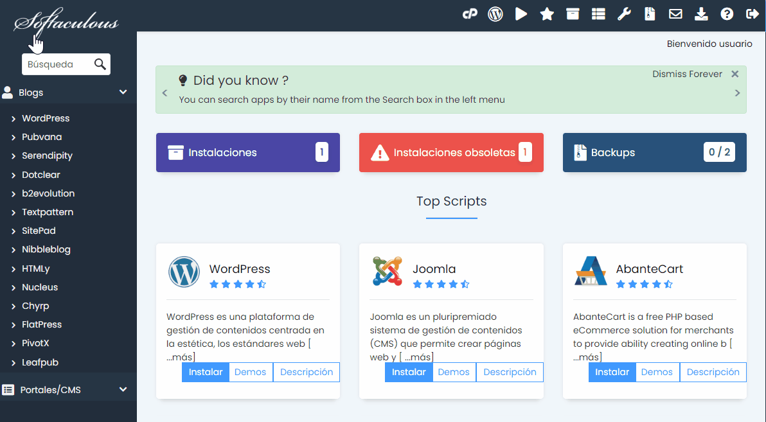The image size is (766, 422).
Task: Open the installations box icon in toolbar
Action: (573, 14)
